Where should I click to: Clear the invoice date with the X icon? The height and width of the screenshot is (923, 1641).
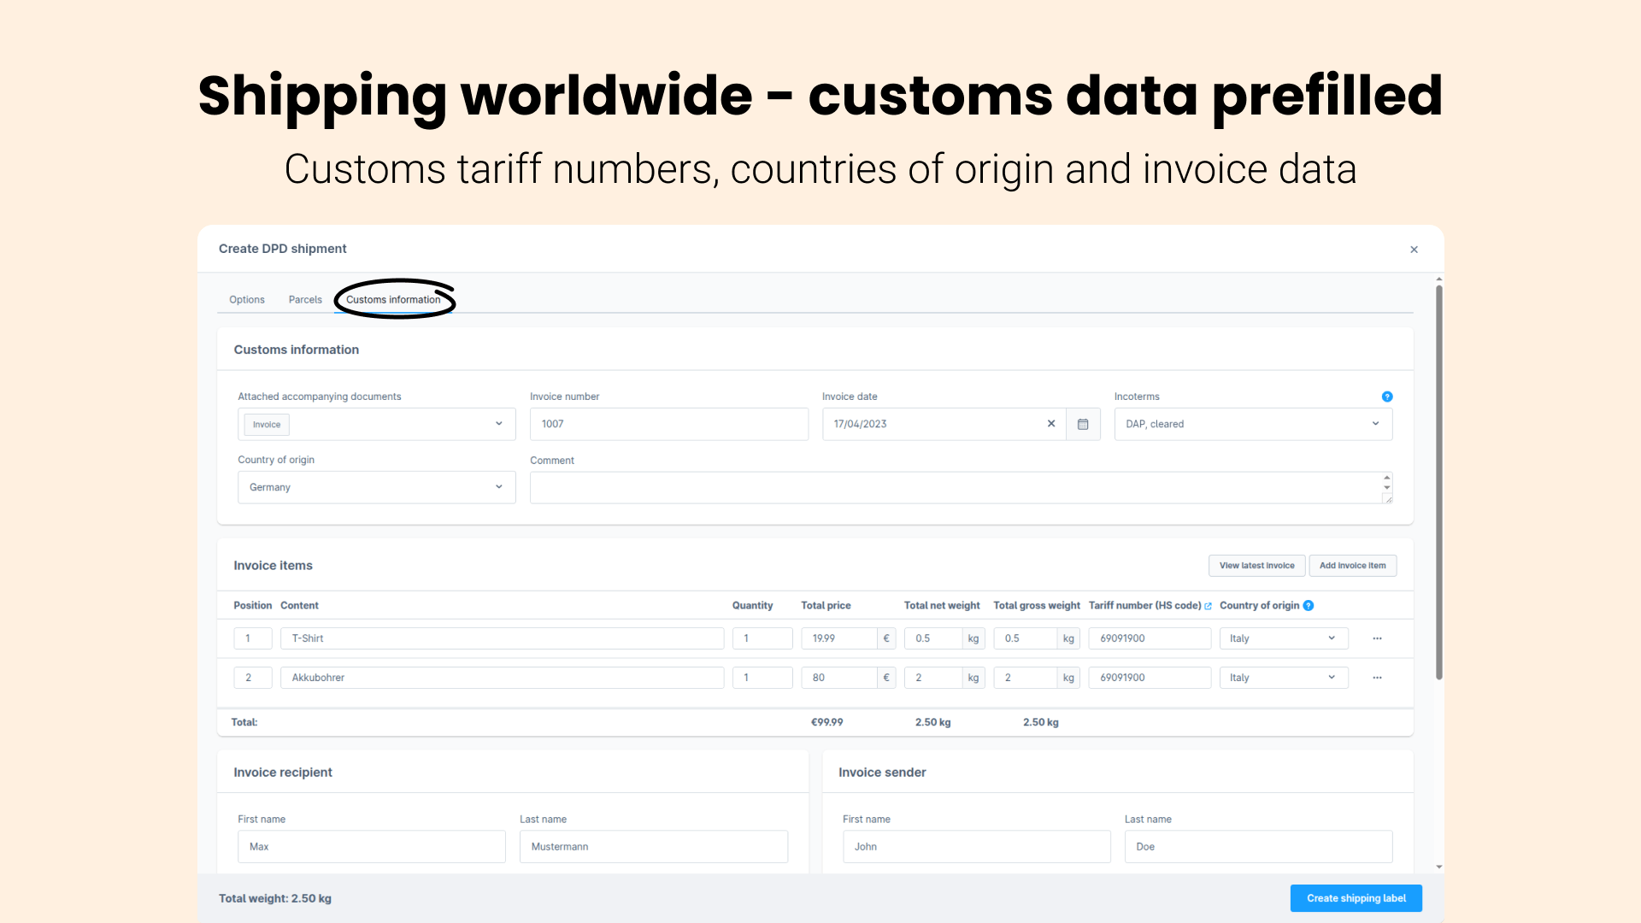tap(1051, 424)
